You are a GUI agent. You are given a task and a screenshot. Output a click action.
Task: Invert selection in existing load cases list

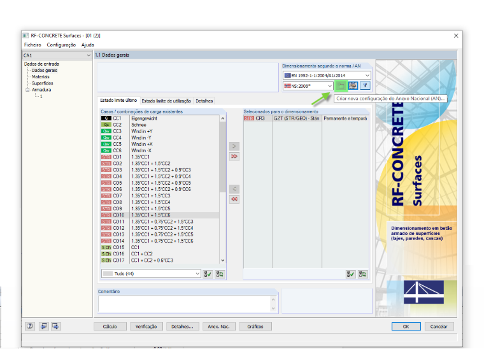click(x=220, y=274)
